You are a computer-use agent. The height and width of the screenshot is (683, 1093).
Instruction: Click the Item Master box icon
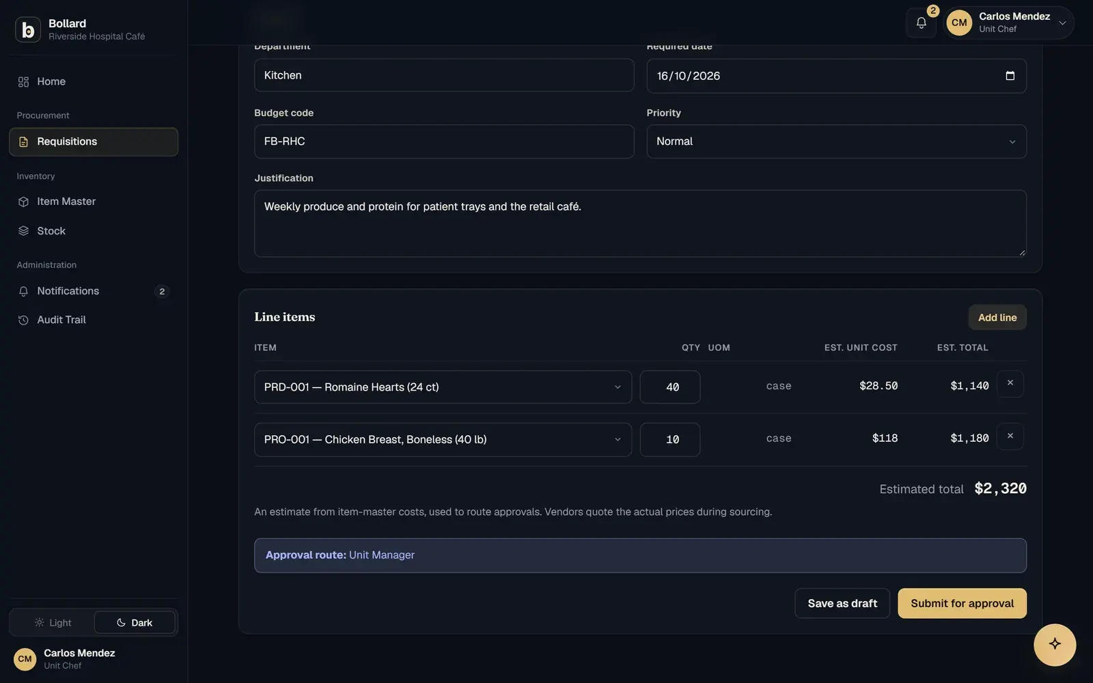click(x=23, y=202)
